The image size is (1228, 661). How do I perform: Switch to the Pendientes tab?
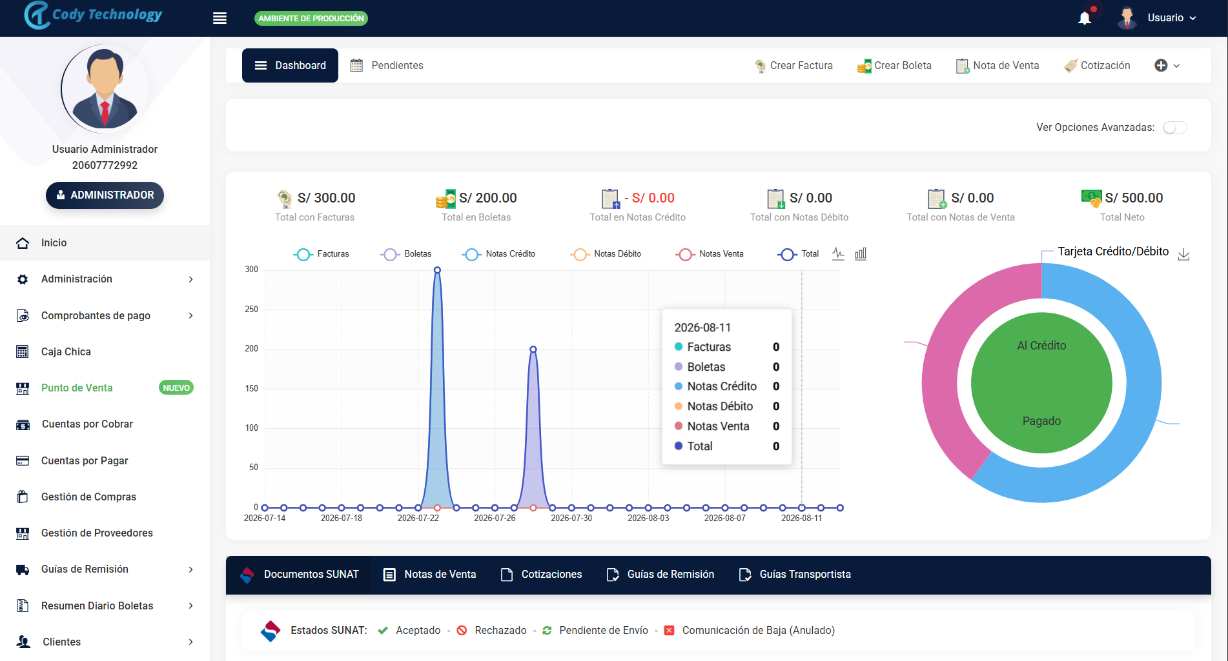(387, 65)
